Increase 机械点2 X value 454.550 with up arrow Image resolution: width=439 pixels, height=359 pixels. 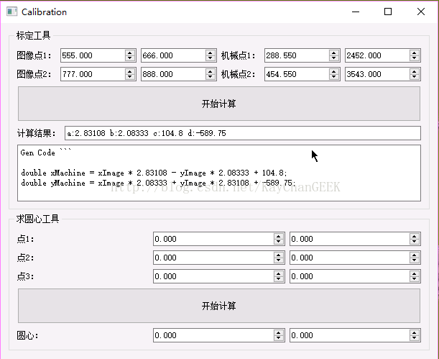[x=334, y=71]
